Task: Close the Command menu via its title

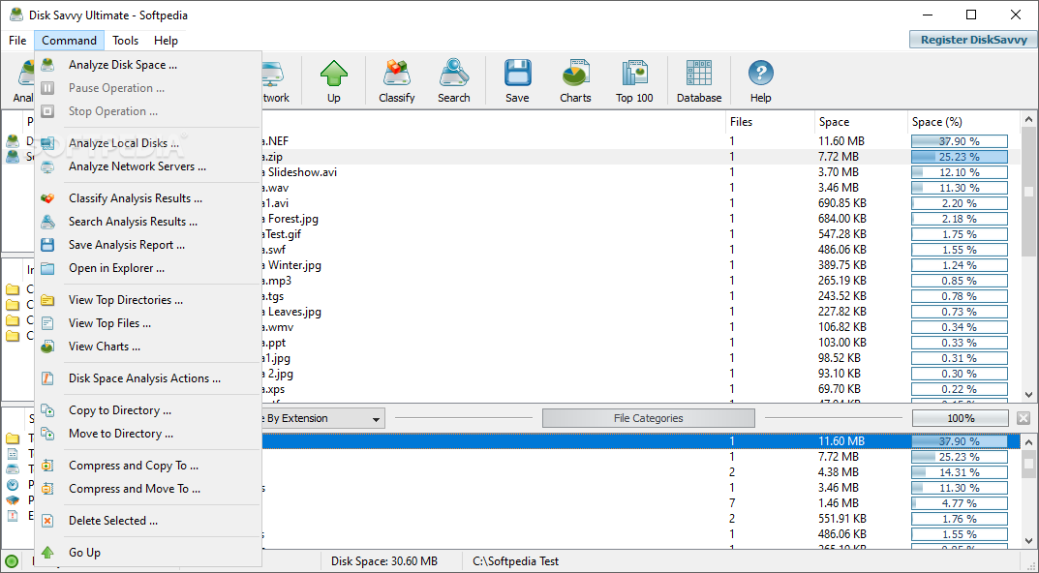Action: 69,41
